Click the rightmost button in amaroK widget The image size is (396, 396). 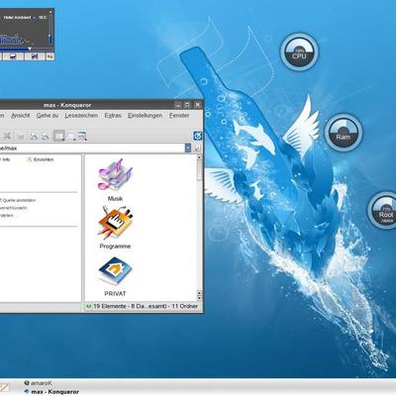(x=49, y=56)
